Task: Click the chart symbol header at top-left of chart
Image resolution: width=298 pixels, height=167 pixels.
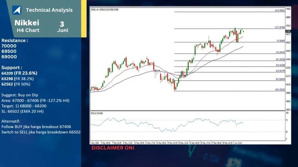Action: pyautogui.click(x=104, y=10)
